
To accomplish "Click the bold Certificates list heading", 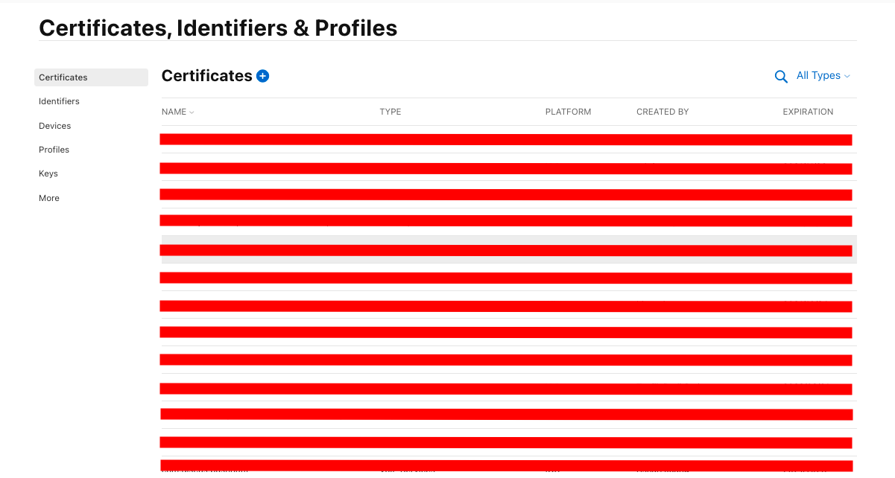I will [x=207, y=76].
